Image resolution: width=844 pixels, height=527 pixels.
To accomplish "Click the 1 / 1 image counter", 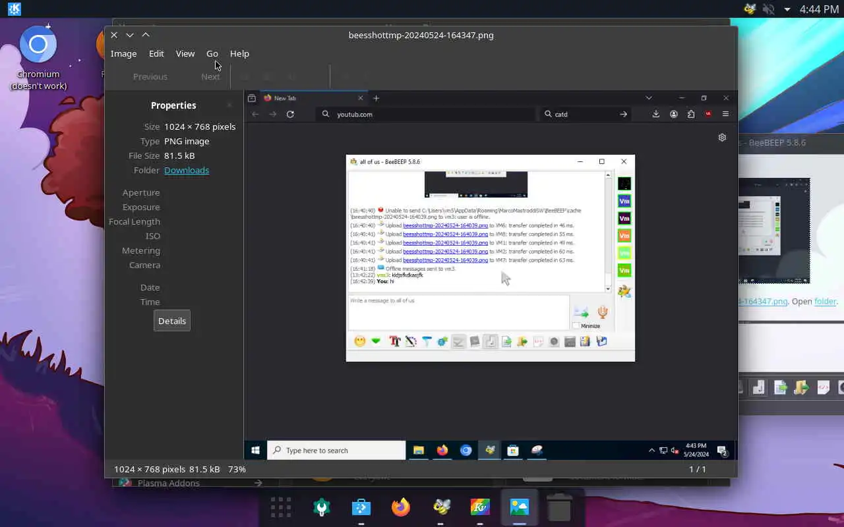I will click(x=698, y=469).
